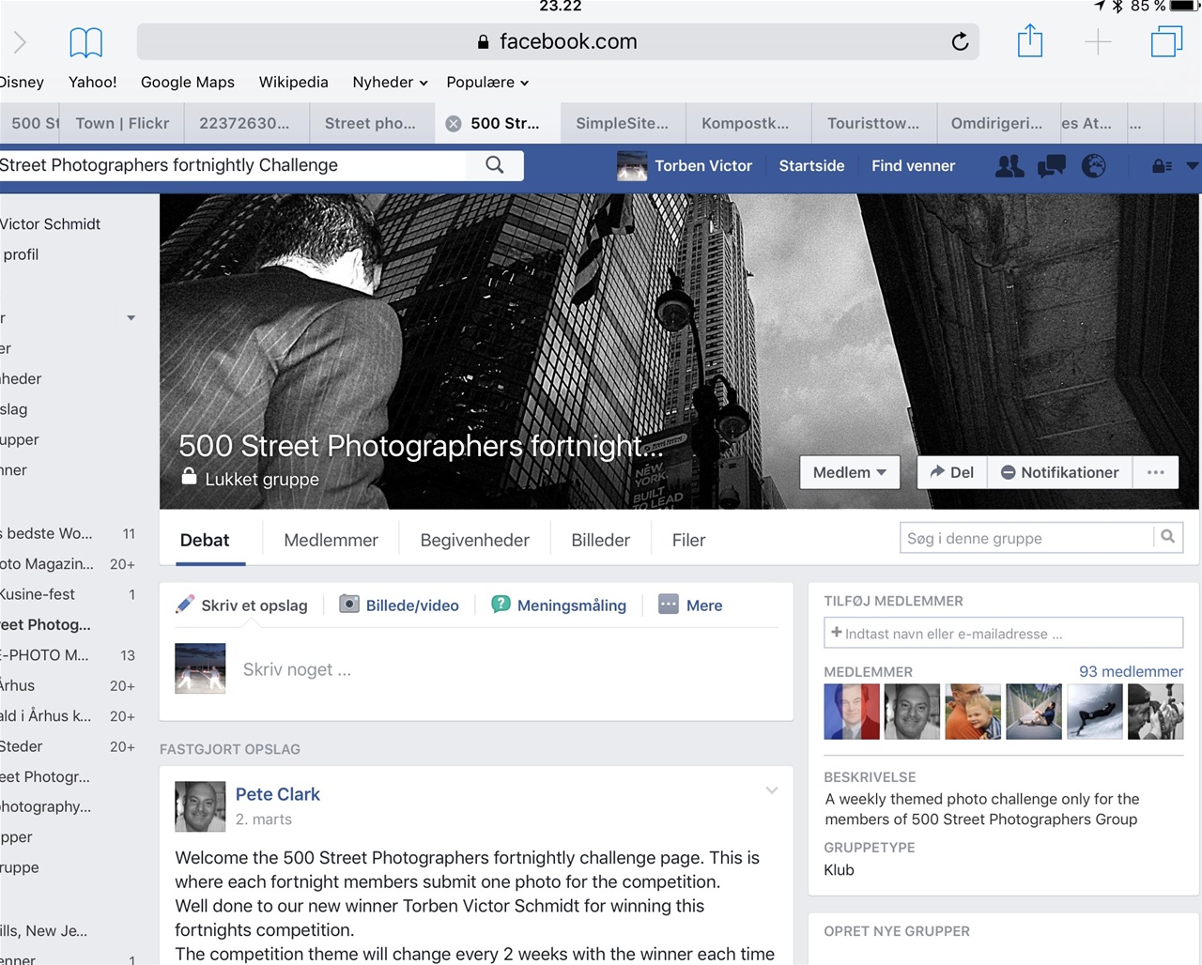Open Facebook notifications globe icon
Screen dimensions: 1202x965
point(1093,166)
